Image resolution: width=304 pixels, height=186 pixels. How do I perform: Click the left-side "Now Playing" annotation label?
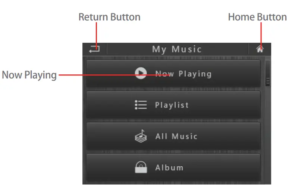[x=29, y=75]
